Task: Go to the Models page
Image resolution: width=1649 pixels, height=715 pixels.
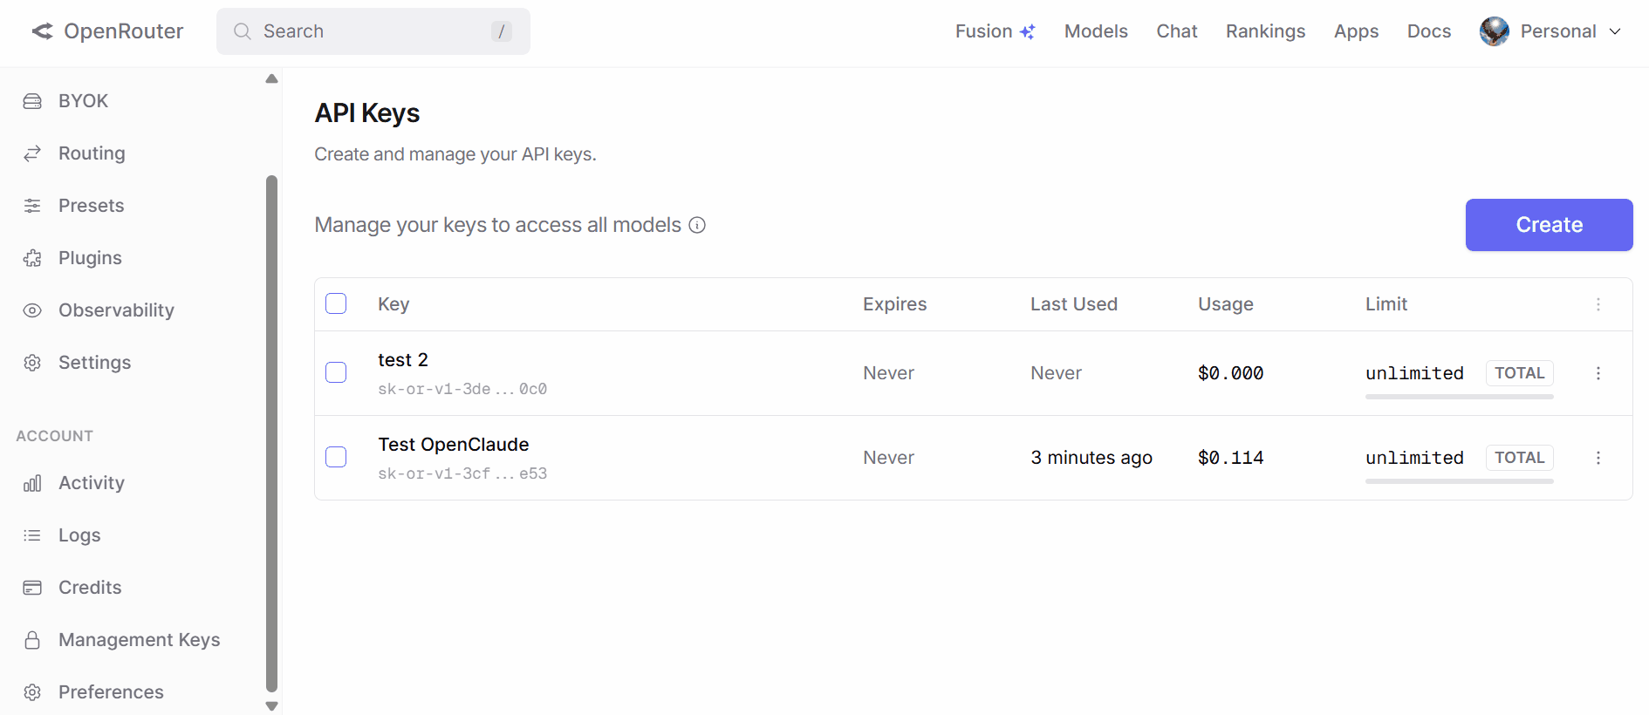Action: [x=1096, y=31]
